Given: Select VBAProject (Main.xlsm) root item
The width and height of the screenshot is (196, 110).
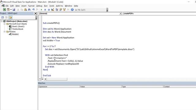Looking at the screenshot, I should (x=17, y=21).
